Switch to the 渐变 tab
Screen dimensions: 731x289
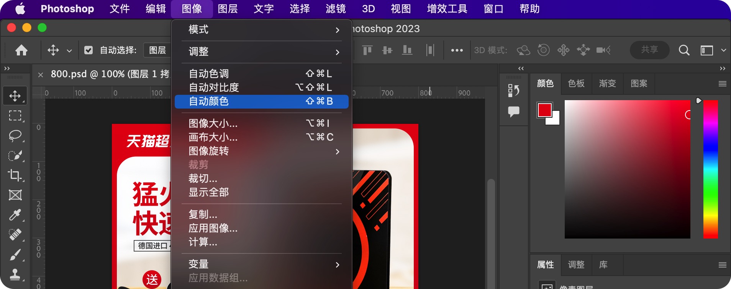[x=608, y=84]
